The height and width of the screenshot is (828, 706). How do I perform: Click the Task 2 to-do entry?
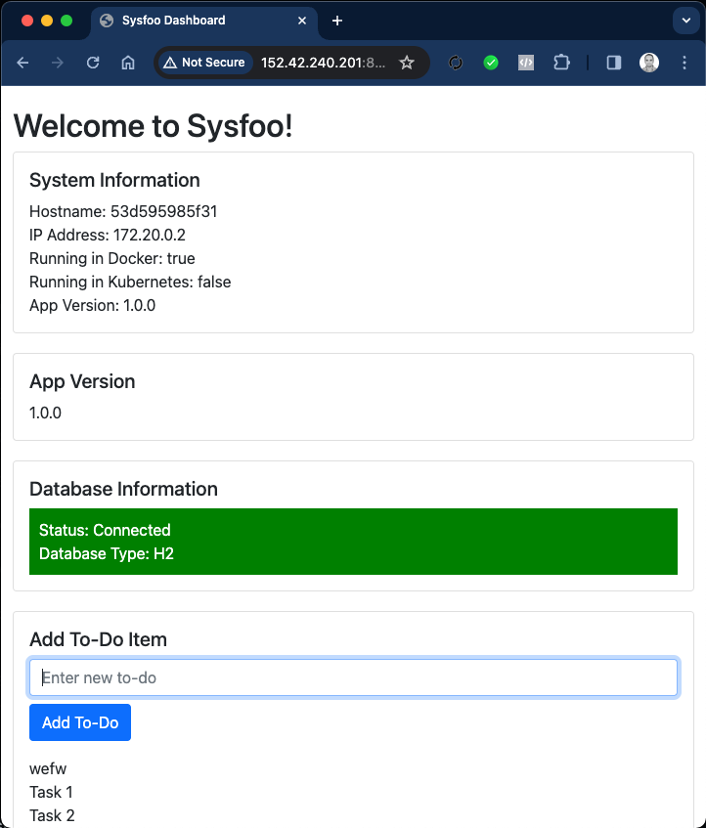pos(52,815)
